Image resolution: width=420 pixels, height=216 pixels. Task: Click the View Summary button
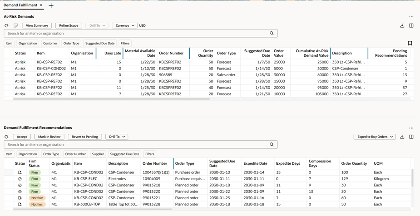(37, 26)
